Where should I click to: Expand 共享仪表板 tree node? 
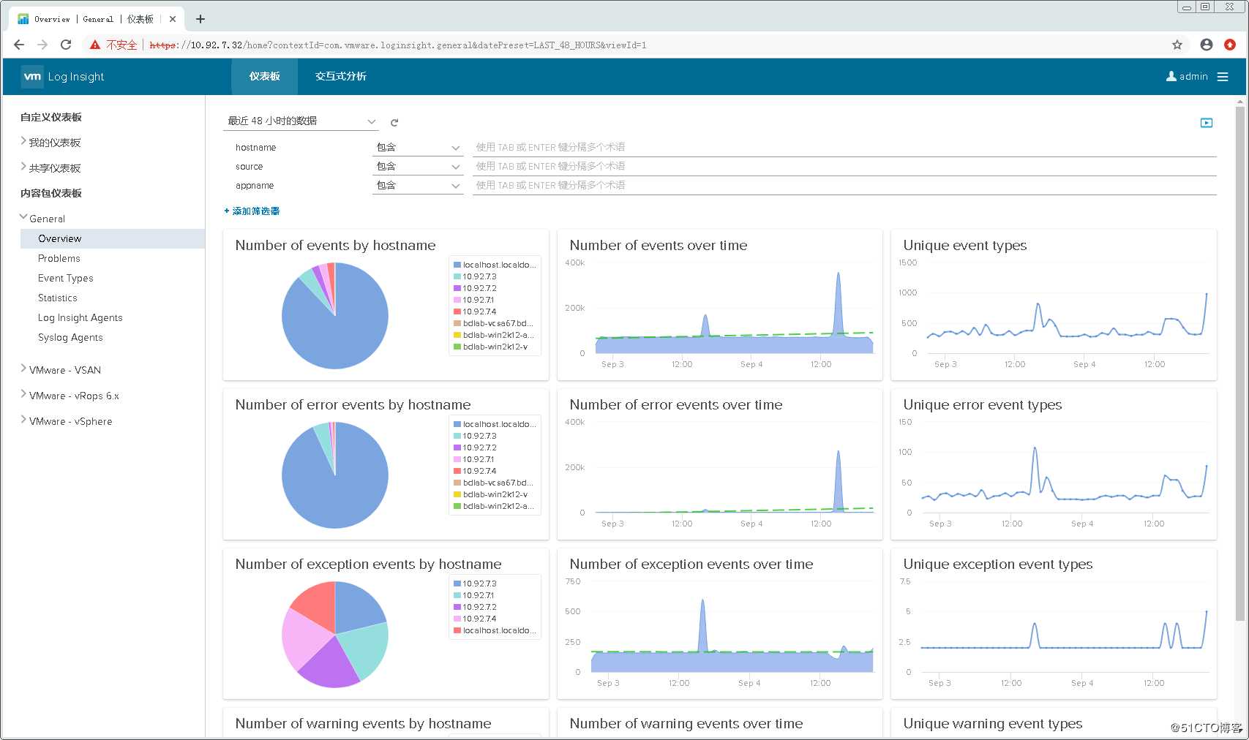[23, 167]
